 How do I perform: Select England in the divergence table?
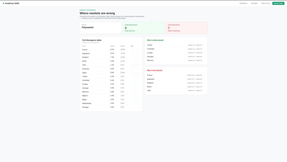(111, 57)
